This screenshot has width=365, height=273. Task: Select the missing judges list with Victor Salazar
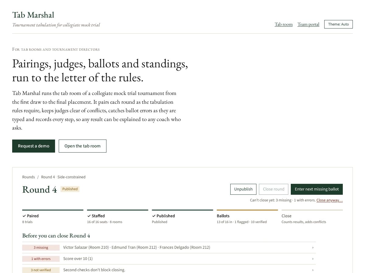point(137,248)
